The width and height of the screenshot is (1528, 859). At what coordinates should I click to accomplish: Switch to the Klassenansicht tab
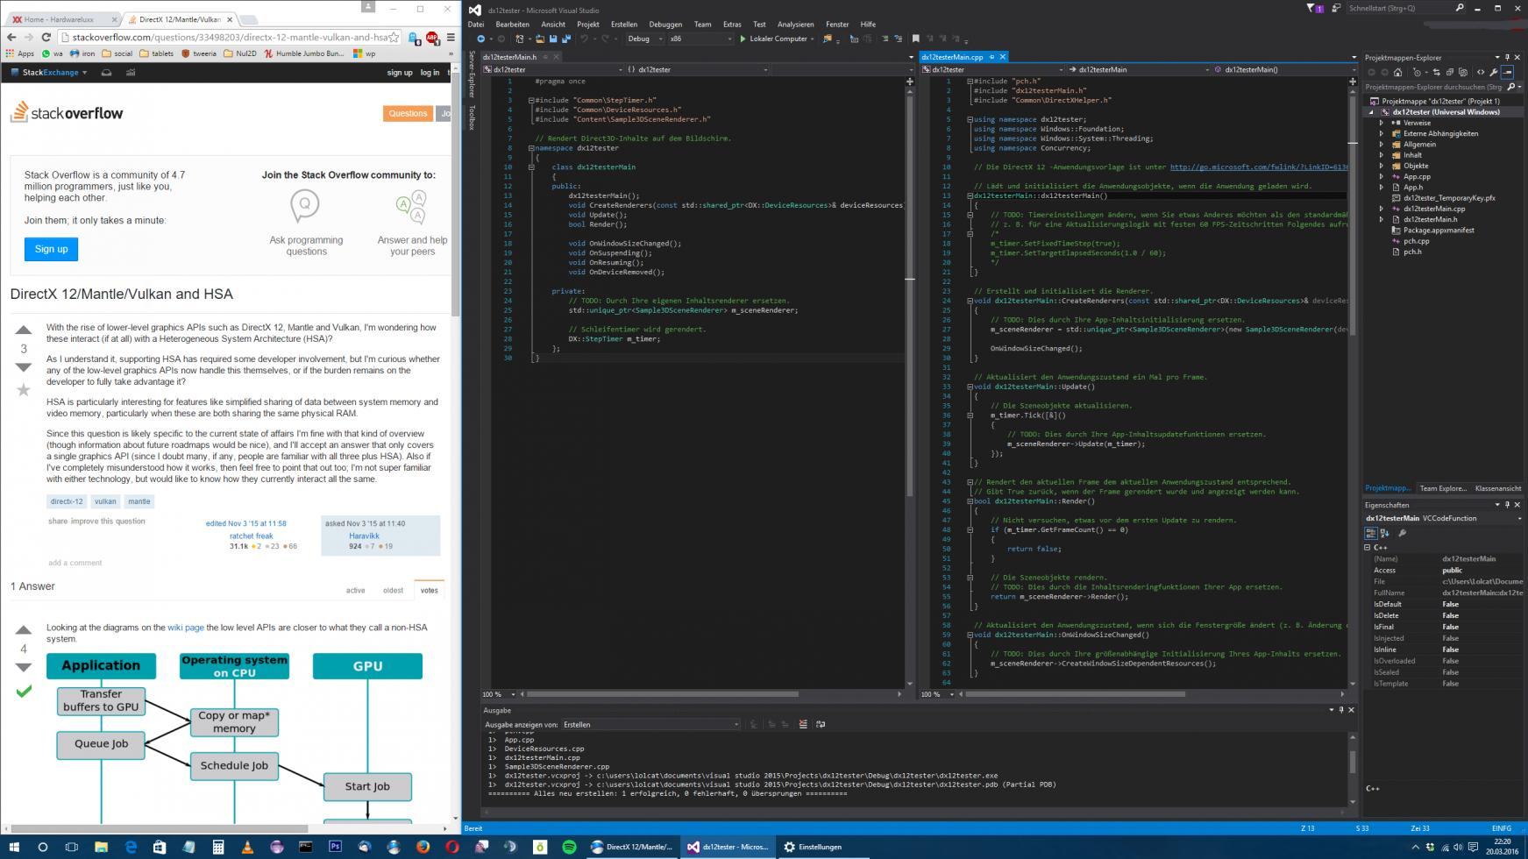click(x=1498, y=488)
